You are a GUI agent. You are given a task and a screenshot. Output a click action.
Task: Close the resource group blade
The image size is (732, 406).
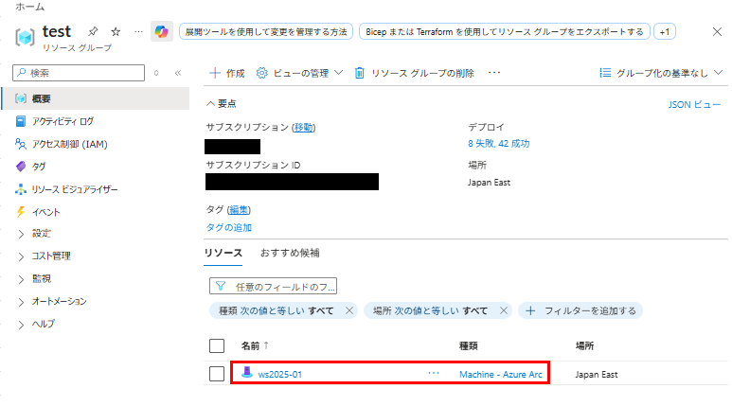pyautogui.click(x=717, y=32)
